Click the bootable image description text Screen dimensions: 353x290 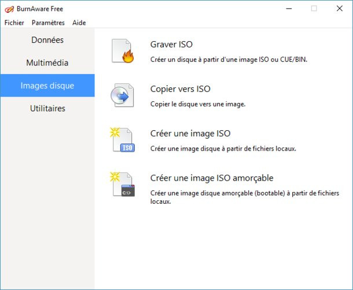point(245,197)
